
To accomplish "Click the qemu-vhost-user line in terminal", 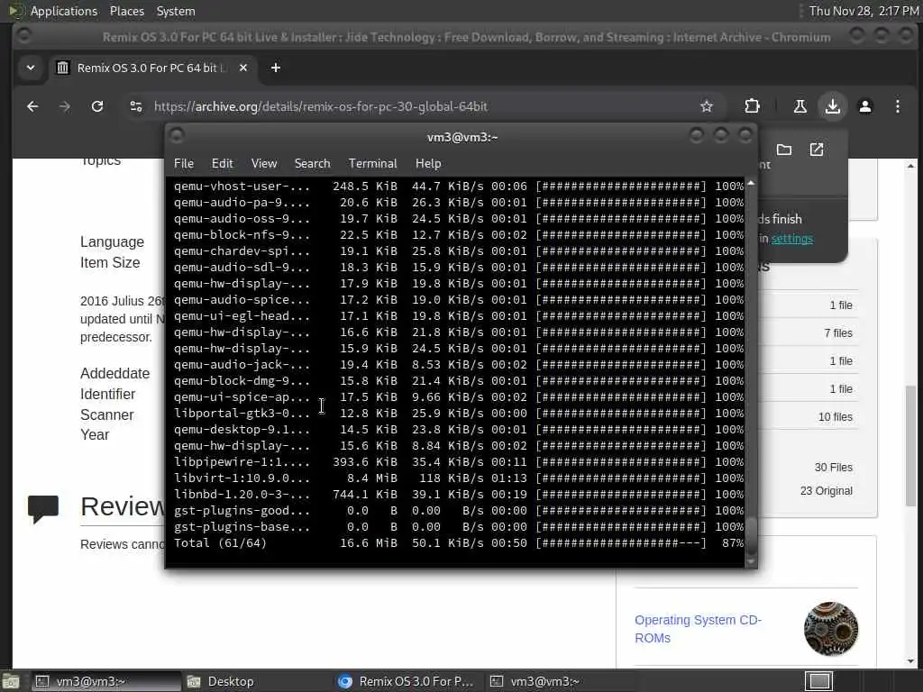I will pos(458,186).
